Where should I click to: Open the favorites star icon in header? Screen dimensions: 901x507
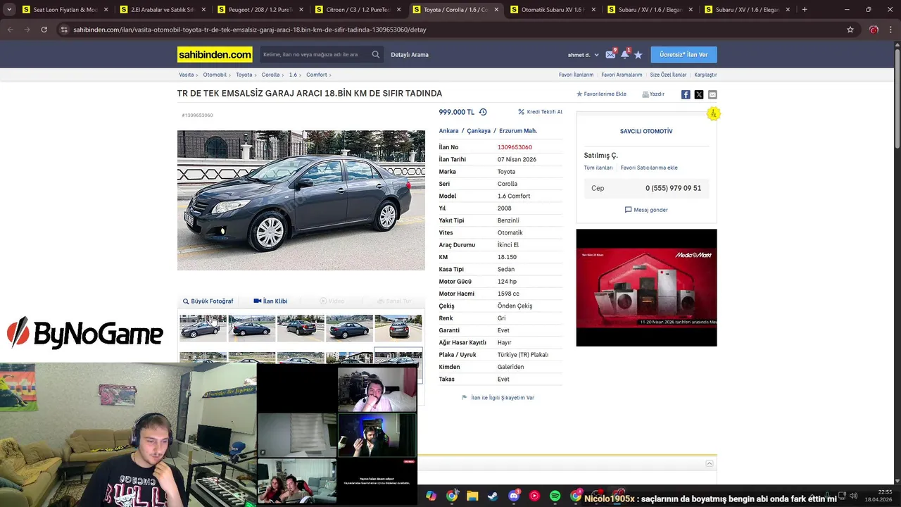pos(638,54)
